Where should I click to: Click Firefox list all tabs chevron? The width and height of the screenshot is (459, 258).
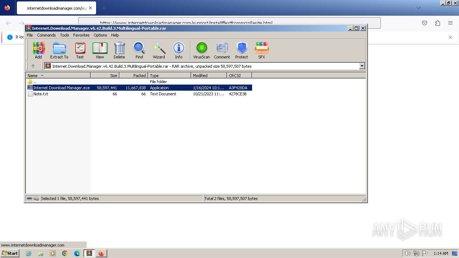tap(418, 8)
